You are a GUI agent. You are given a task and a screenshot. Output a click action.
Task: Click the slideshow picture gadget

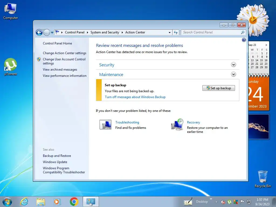click(259, 127)
